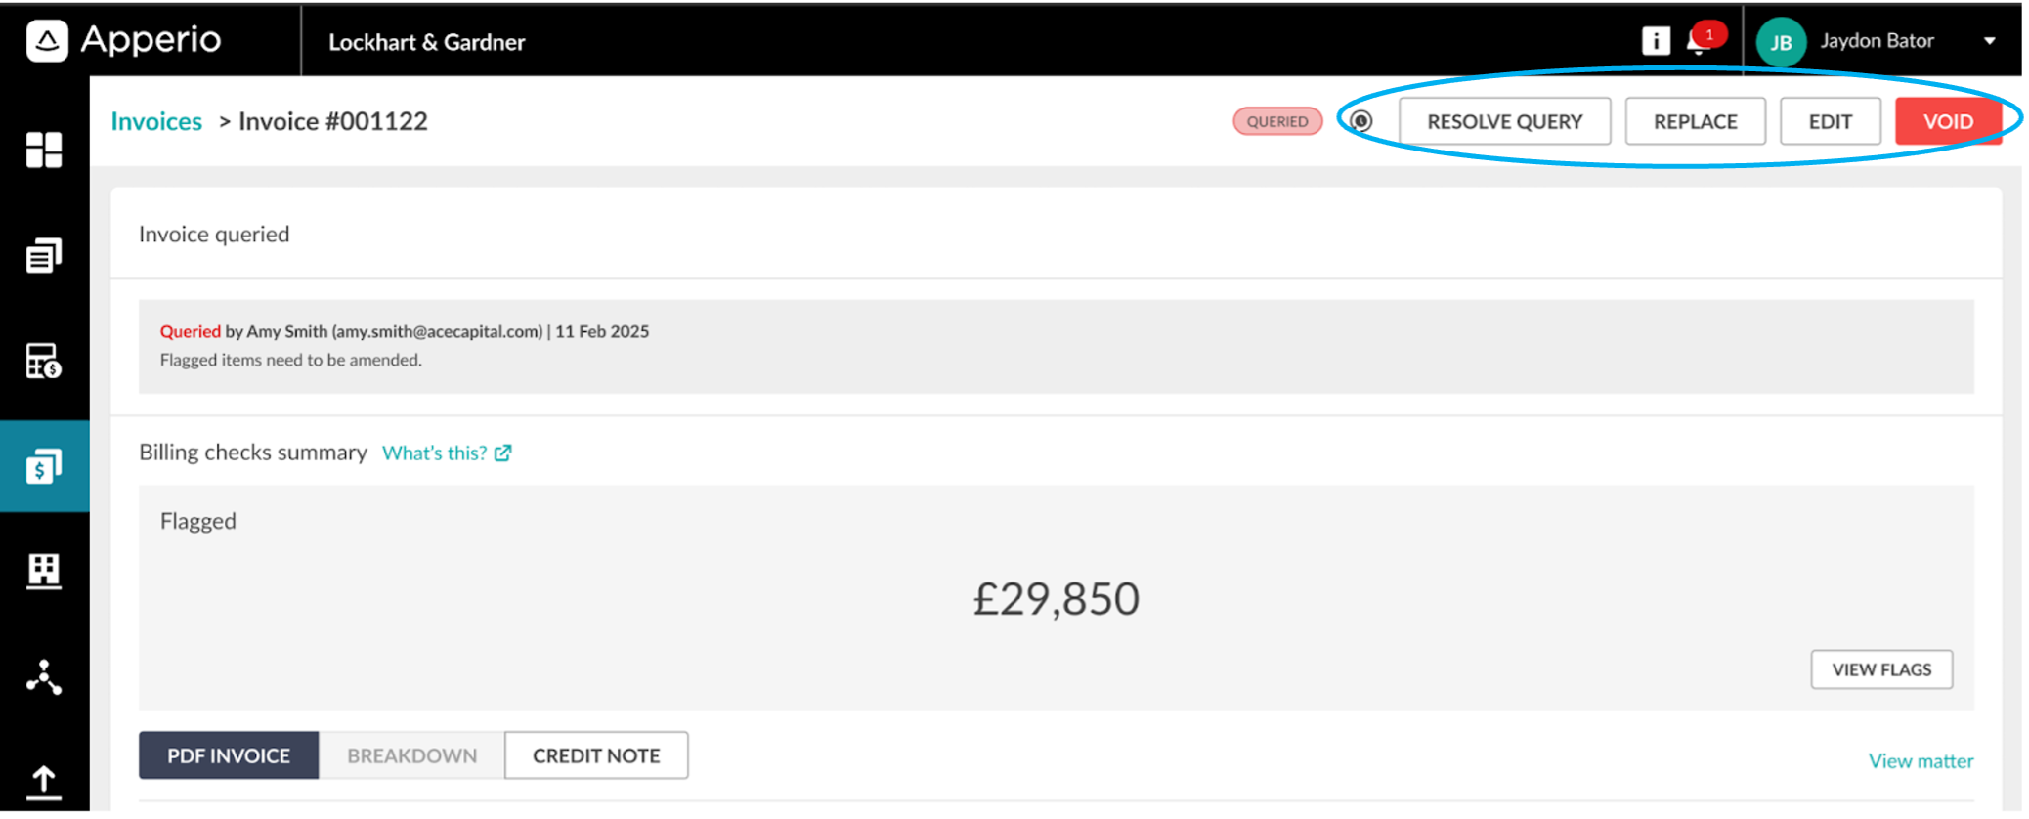This screenshot has width=2029, height=819.
Task: Open the dashboard grid icon in sidebar
Action: click(44, 150)
